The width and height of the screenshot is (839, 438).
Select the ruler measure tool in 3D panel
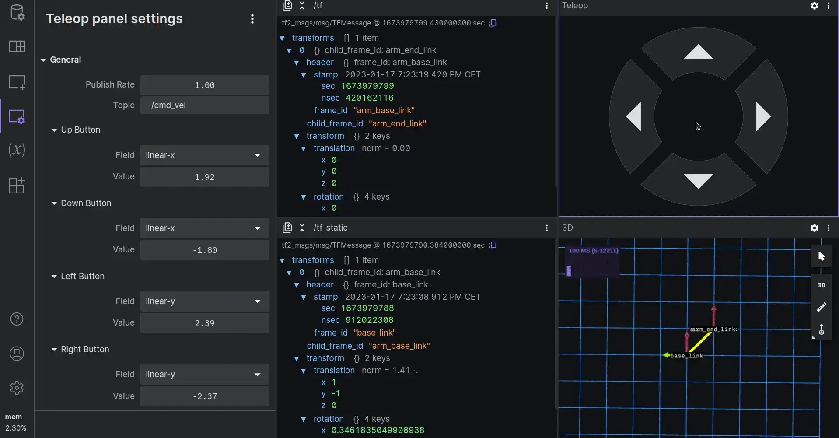[x=821, y=307]
